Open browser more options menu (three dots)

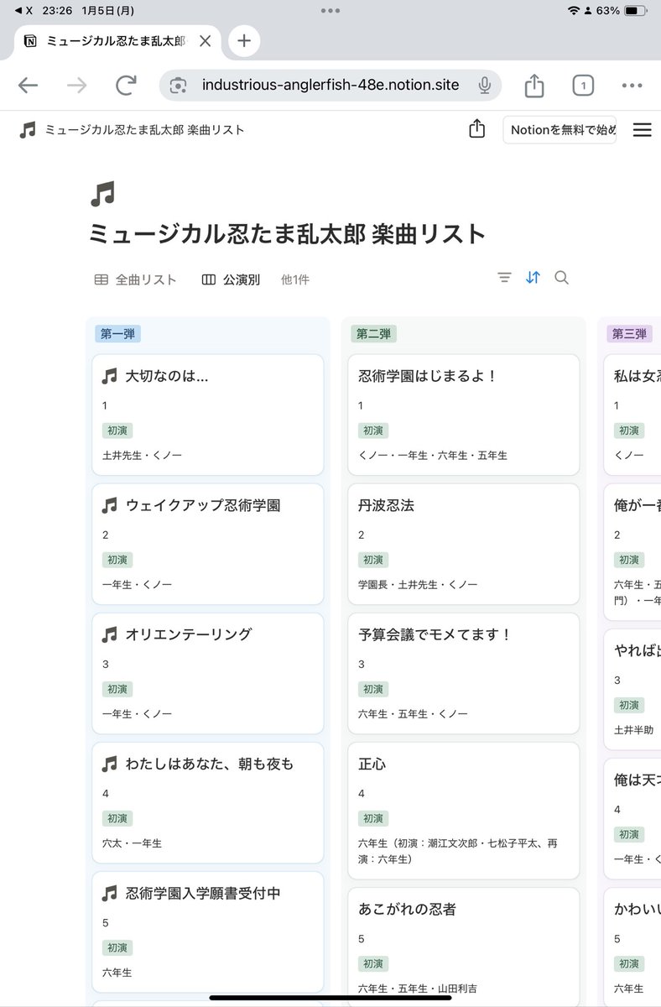(x=632, y=85)
